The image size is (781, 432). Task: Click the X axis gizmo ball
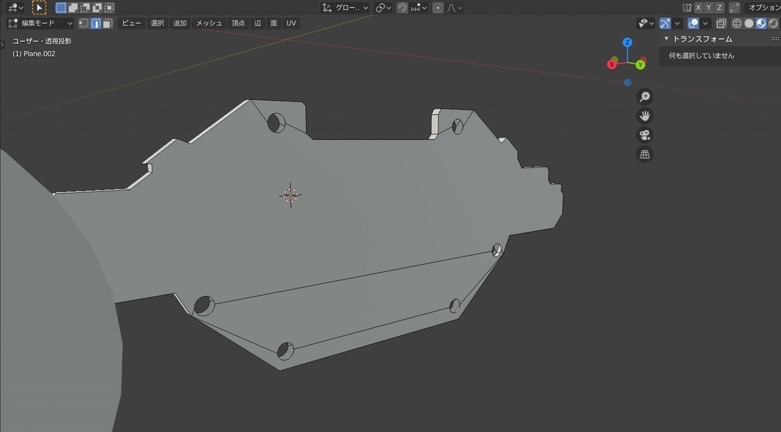point(612,64)
